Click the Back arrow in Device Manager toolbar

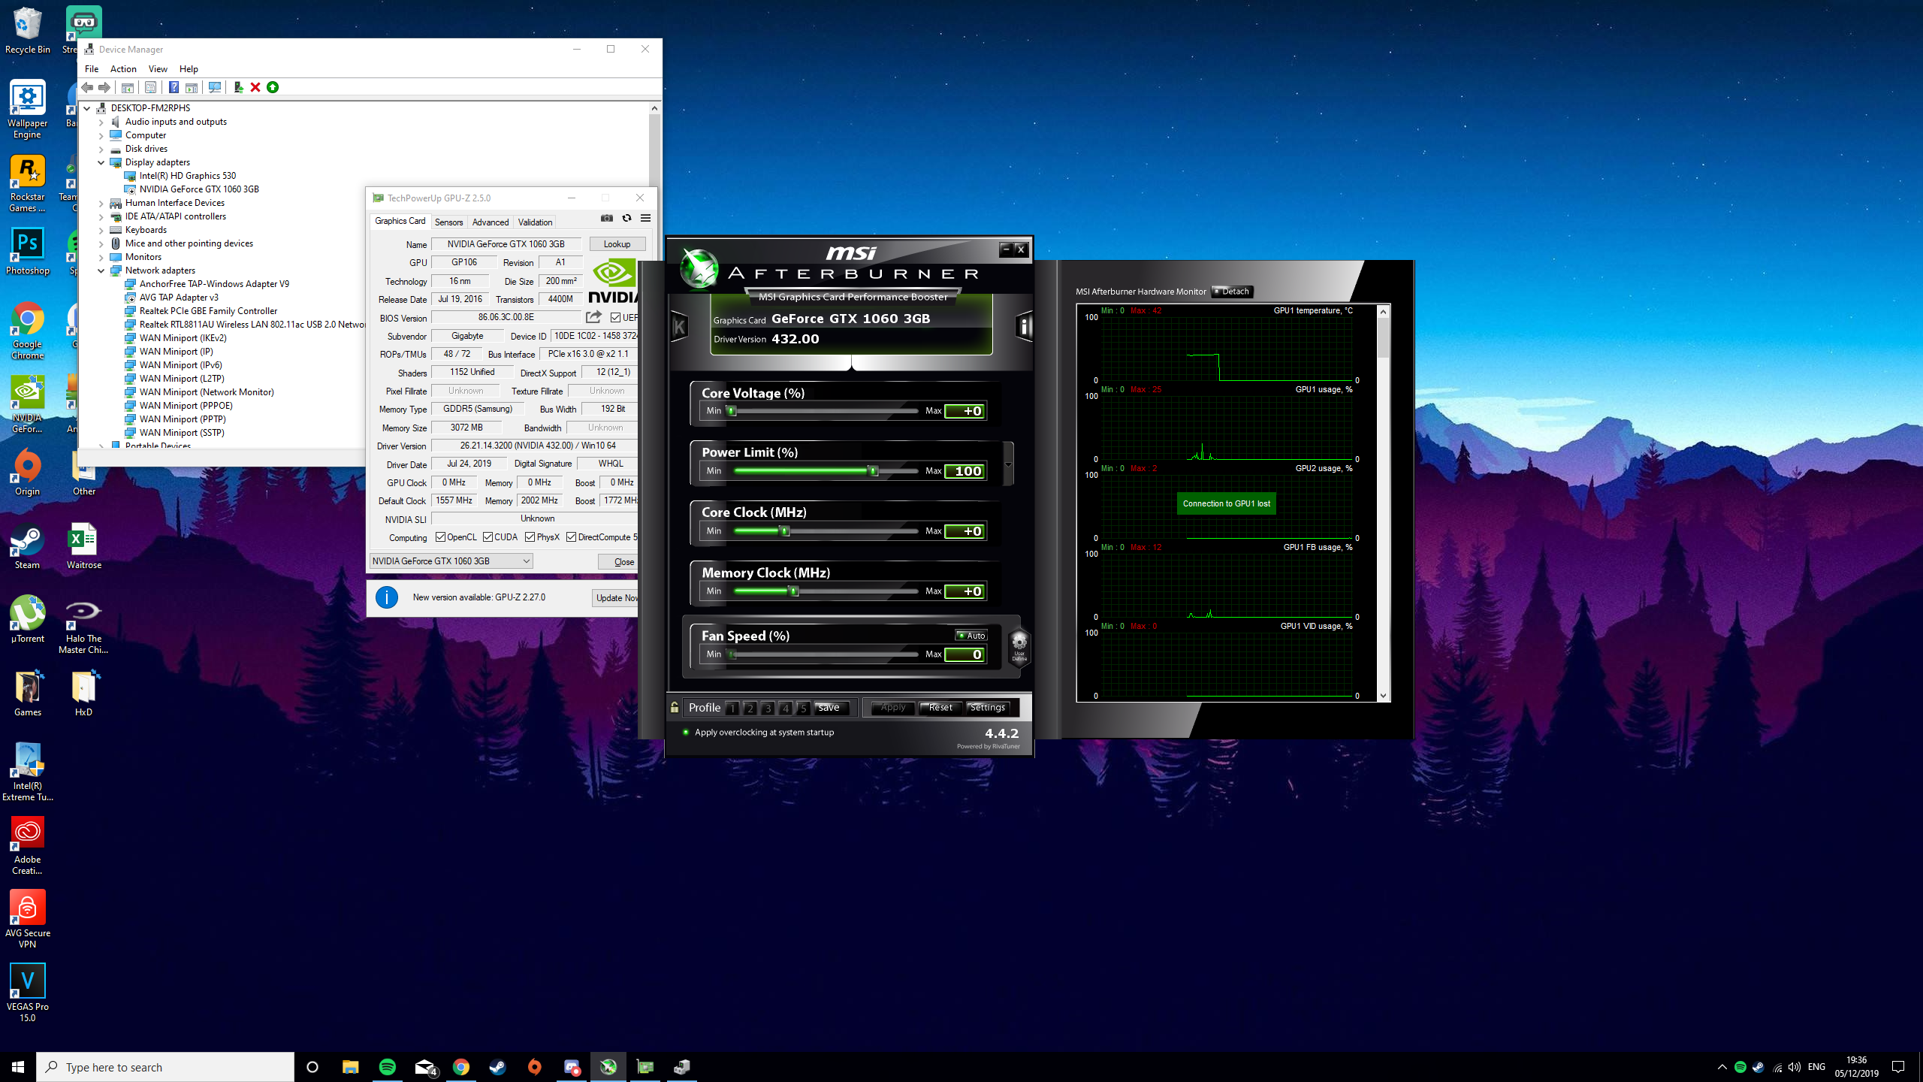(87, 88)
